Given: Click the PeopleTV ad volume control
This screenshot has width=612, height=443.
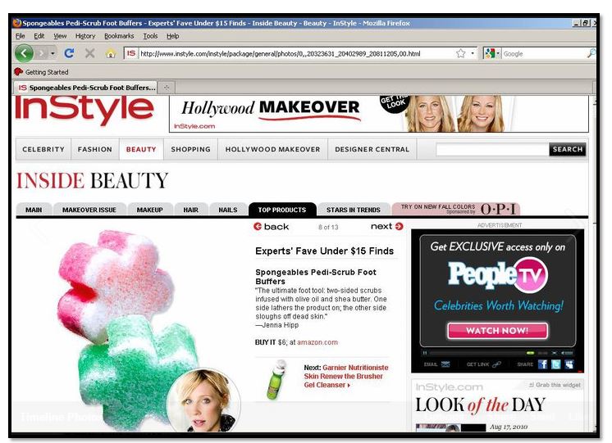Looking at the screenshot, I should click(x=568, y=353).
